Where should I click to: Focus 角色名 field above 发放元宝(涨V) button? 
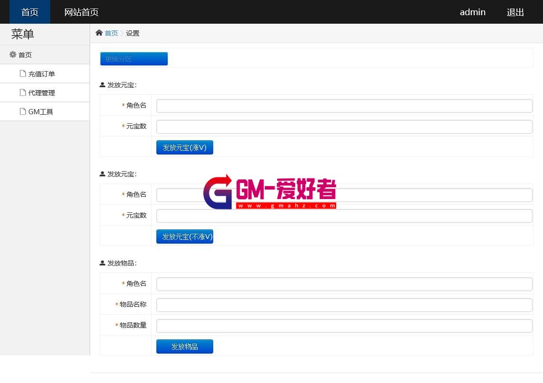click(x=344, y=106)
